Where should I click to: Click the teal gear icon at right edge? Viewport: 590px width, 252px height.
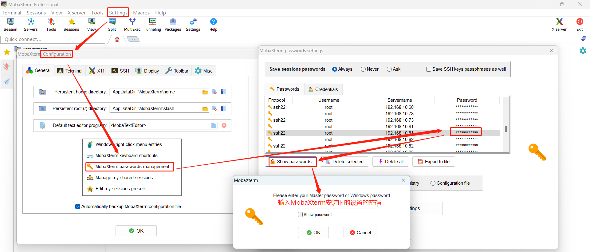pyautogui.click(x=583, y=51)
